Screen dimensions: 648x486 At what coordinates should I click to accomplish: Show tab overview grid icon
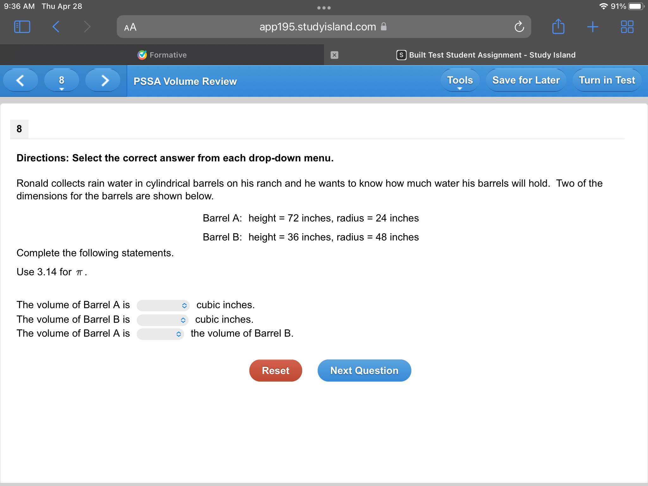pyautogui.click(x=627, y=27)
